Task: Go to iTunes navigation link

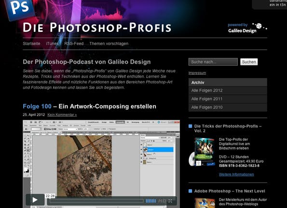Action: click(x=52, y=43)
